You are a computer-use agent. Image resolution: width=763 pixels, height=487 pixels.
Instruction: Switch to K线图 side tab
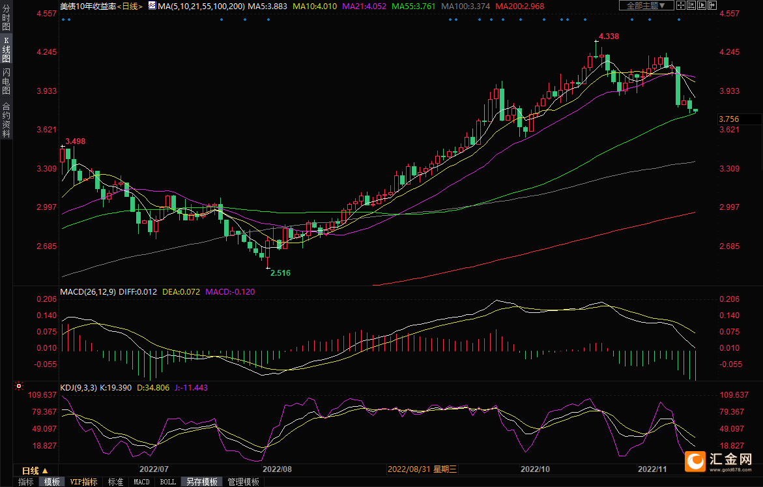(7, 50)
